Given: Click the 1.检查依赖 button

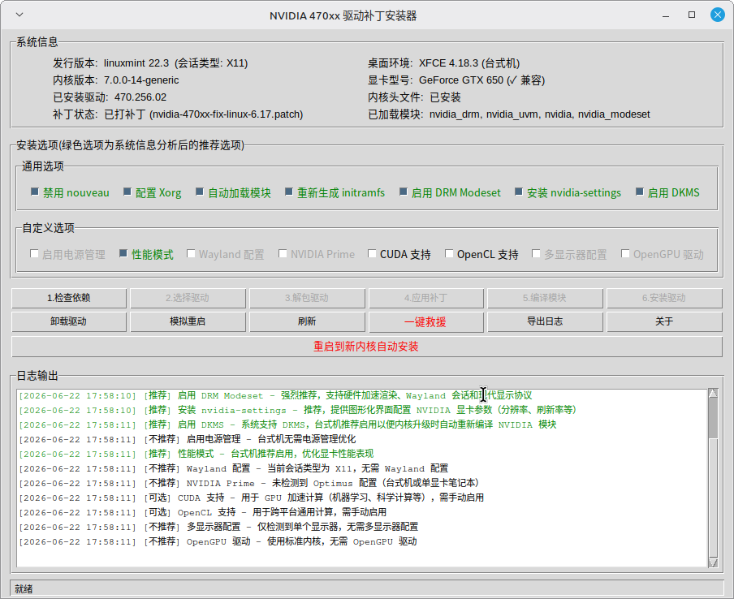Looking at the screenshot, I should 69,298.
